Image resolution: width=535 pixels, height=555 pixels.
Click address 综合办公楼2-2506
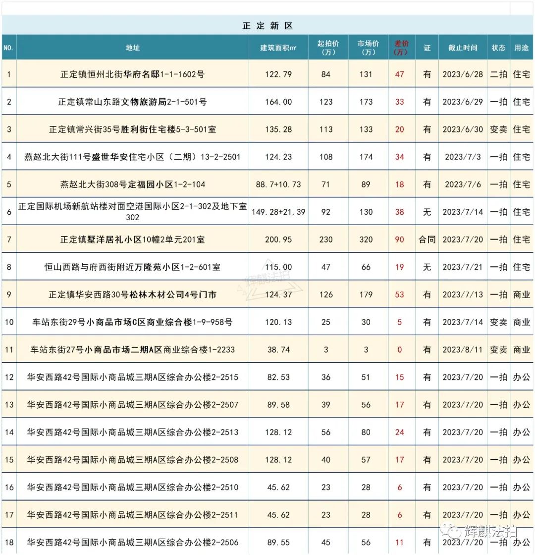(132, 542)
